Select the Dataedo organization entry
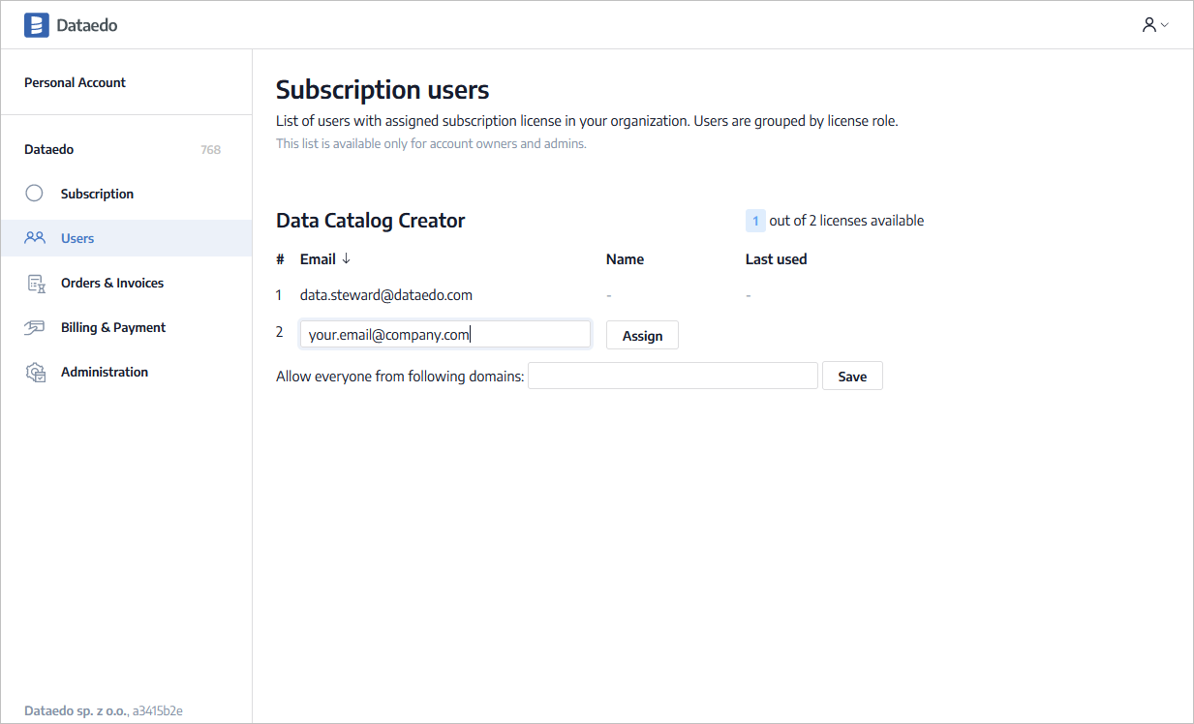This screenshot has width=1194, height=724. (x=49, y=149)
